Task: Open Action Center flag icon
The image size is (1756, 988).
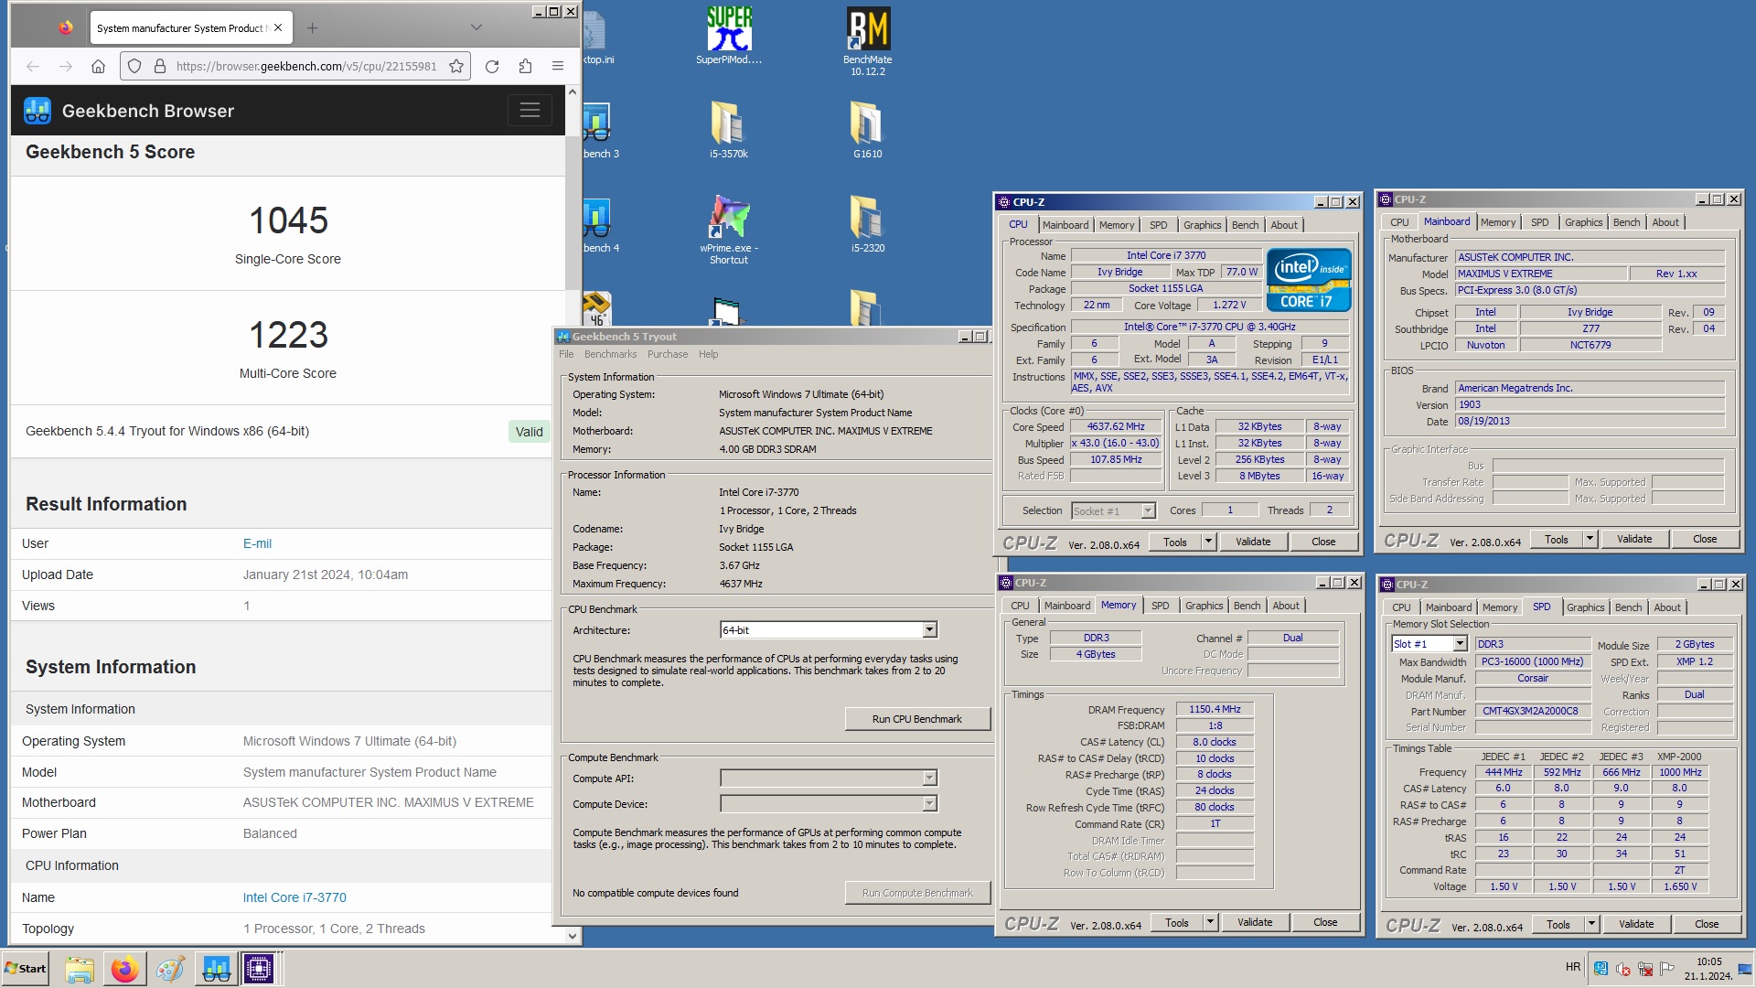Action: pyautogui.click(x=1667, y=969)
